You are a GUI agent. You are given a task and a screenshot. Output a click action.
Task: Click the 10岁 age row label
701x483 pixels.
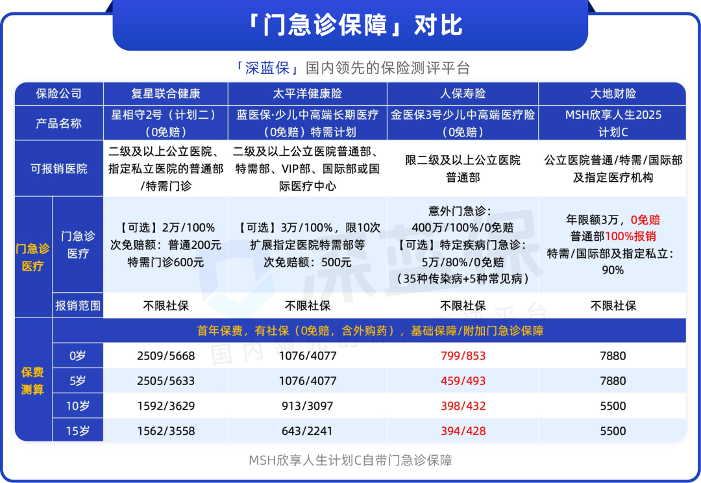pos(78,406)
